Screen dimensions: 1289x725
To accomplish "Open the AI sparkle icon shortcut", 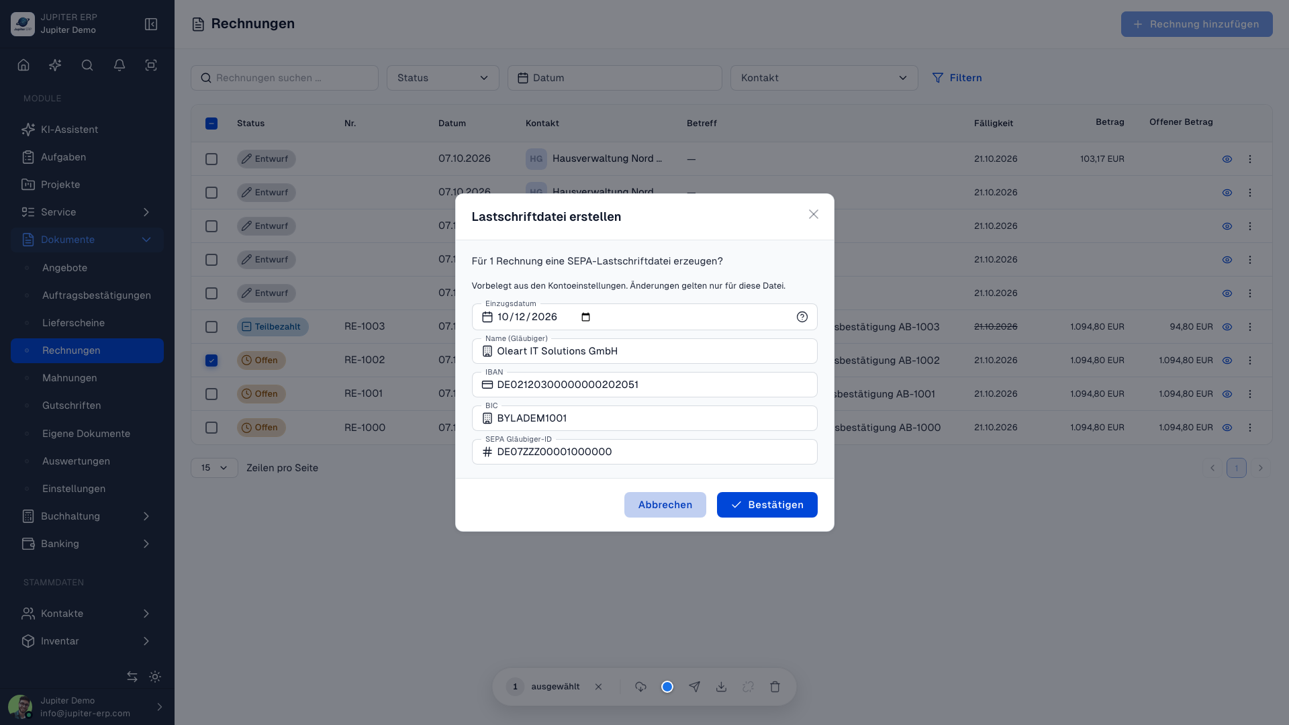I will tap(55, 65).
